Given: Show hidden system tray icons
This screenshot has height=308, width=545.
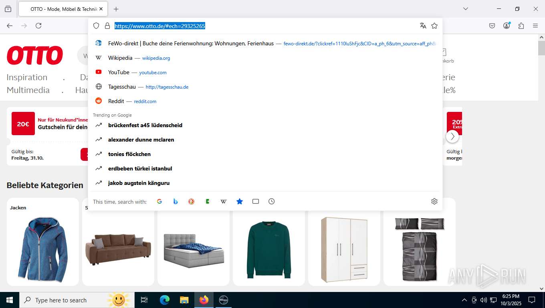Looking at the screenshot, I should point(464,300).
